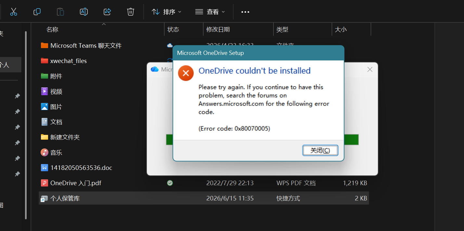Screen dimensions: 464x231
Task: Select the 图片 folder name
Action: coord(56,107)
